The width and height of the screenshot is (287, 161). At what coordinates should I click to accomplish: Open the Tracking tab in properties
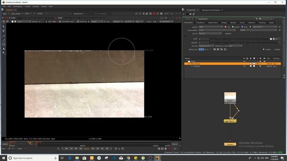coord(262,23)
